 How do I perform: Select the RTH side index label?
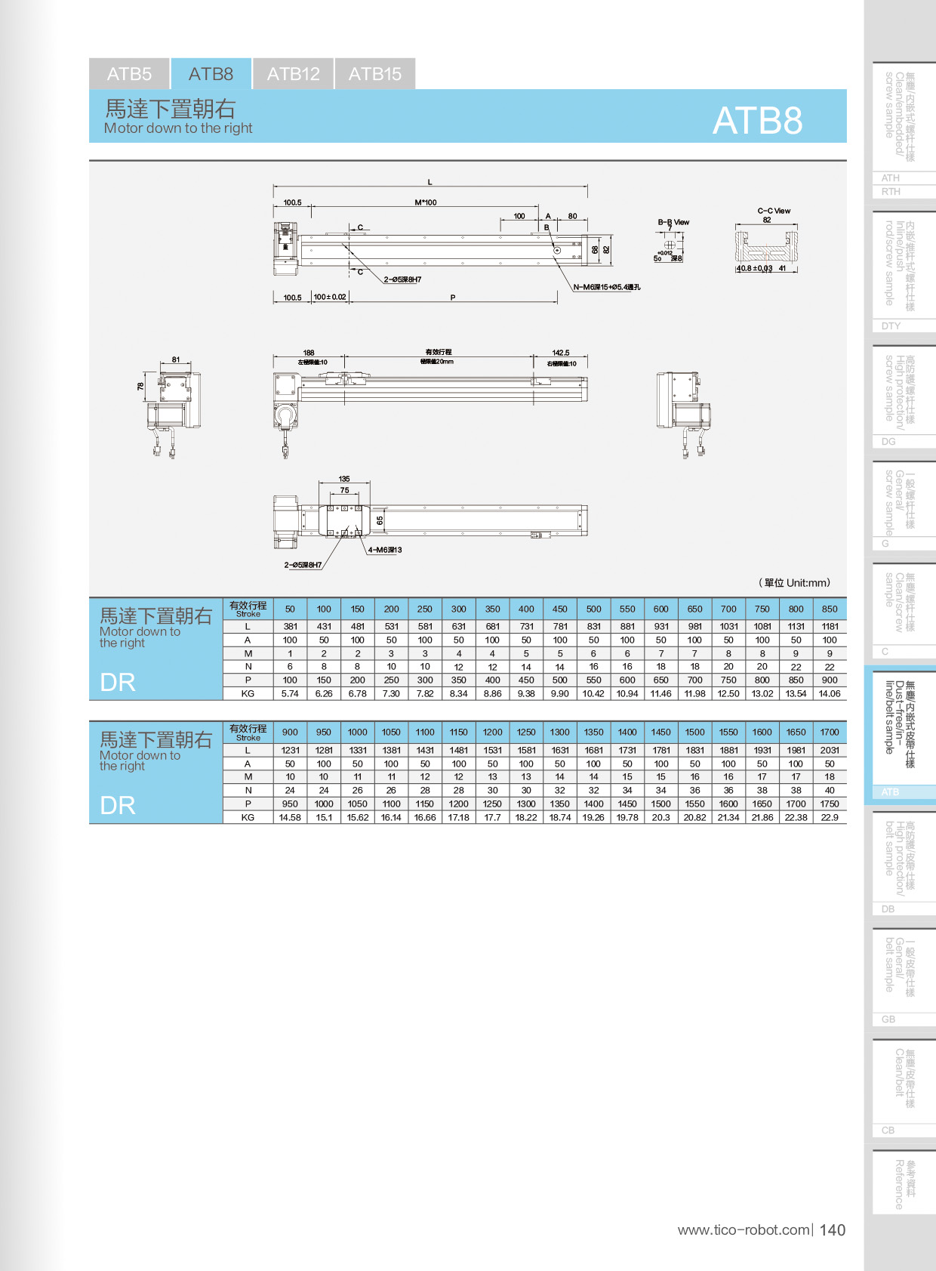pos(891,192)
